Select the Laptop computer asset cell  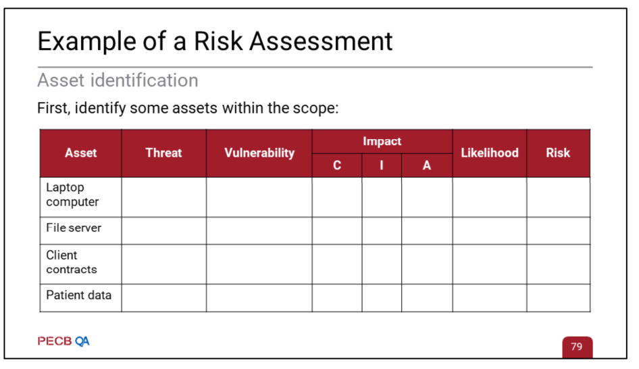click(80, 197)
